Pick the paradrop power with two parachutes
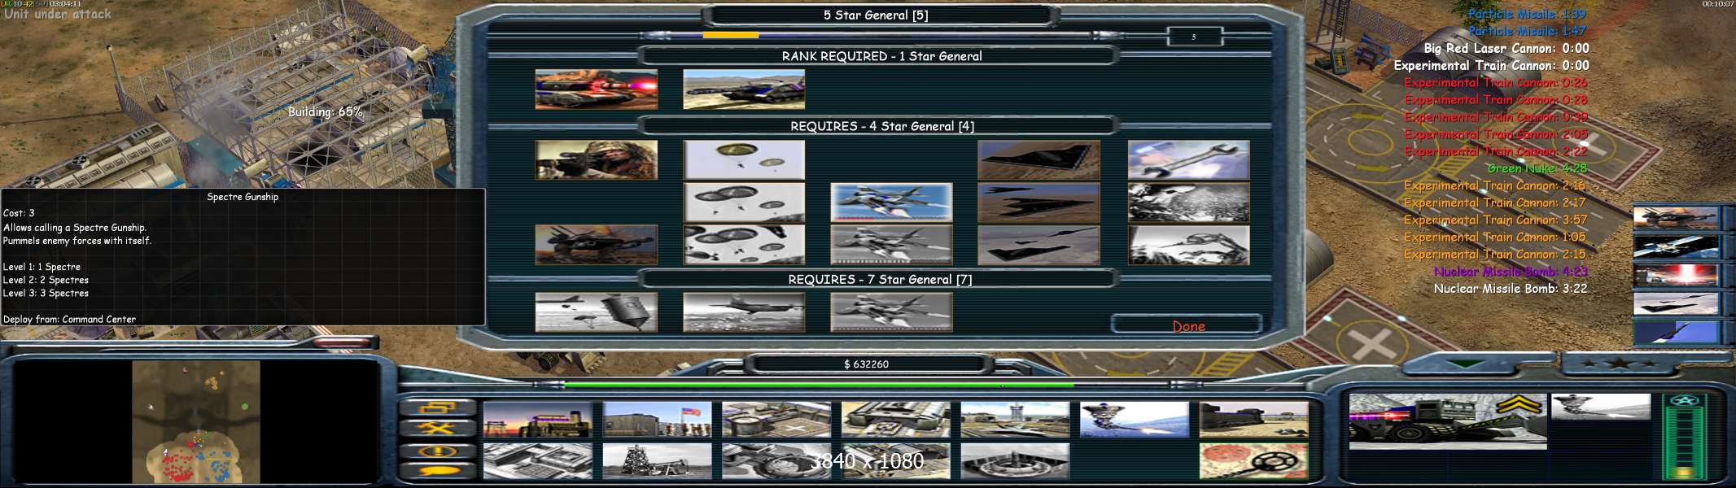The height and width of the screenshot is (488, 1736). click(x=744, y=159)
